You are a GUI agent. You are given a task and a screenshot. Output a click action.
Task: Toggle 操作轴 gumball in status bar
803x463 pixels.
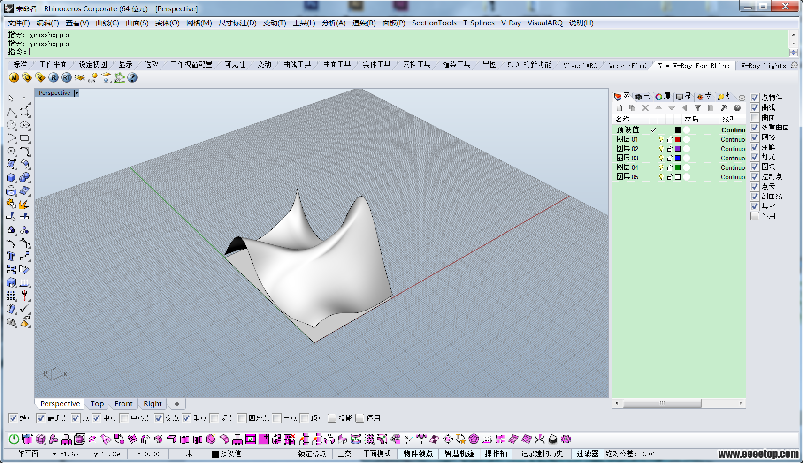point(496,454)
